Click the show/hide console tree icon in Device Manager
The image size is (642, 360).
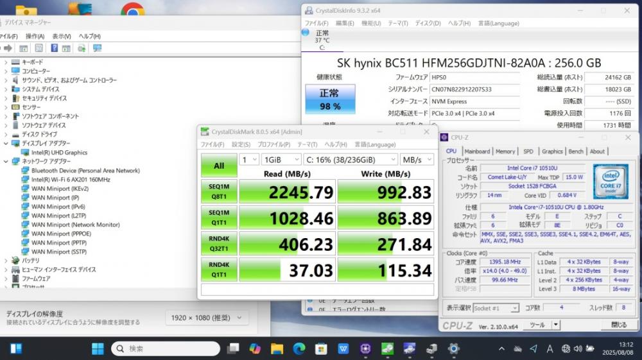(x=24, y=48)
